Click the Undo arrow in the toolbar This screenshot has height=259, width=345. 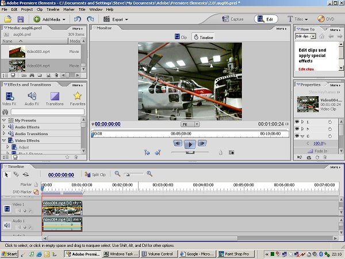click(x=78, y=19)
